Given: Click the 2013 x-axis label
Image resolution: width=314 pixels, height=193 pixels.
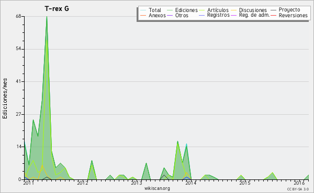Looking at the screenshot, I should [137, 183].
